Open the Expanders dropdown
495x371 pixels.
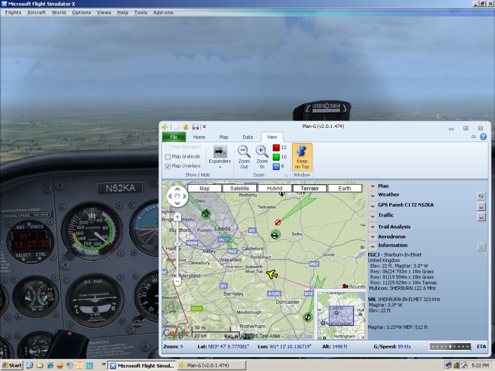(220, 156)
